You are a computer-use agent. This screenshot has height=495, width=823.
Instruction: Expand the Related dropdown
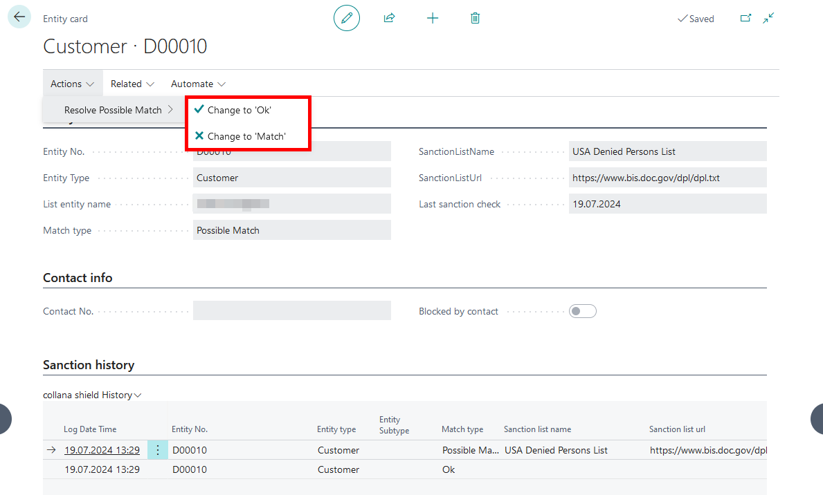coord(132,84)
